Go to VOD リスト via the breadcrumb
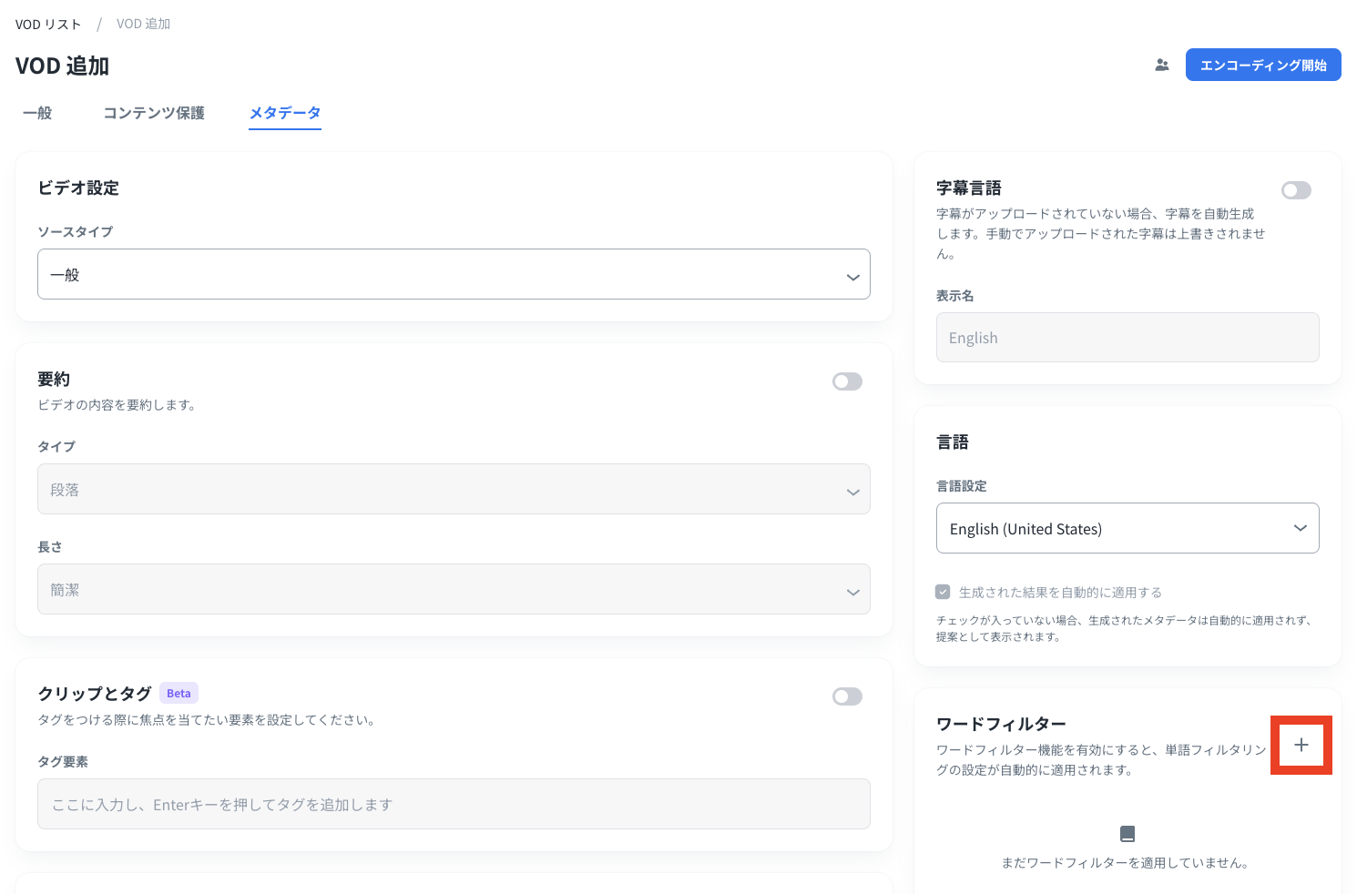Screen dimensions: 1357x894 (x=48, y=25)
